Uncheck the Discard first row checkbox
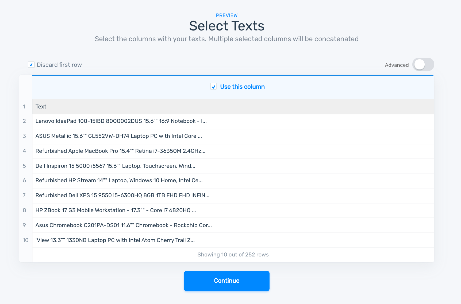The image size is (461, 304). pyautogui.click(x=31, y=65)
